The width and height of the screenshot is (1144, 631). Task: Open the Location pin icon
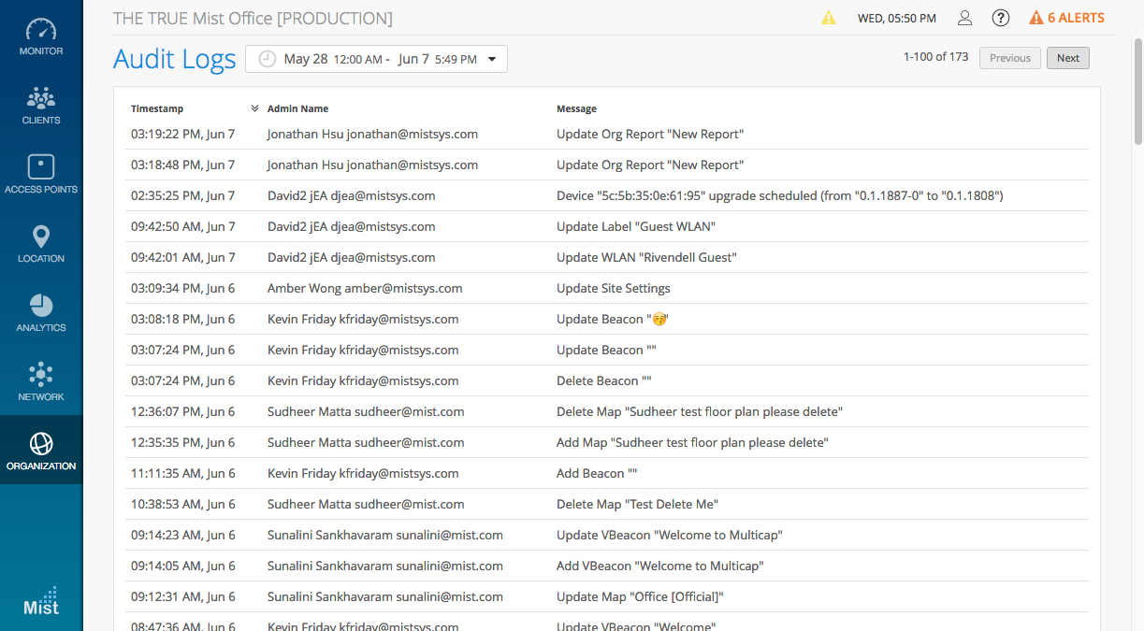point(41,237)
